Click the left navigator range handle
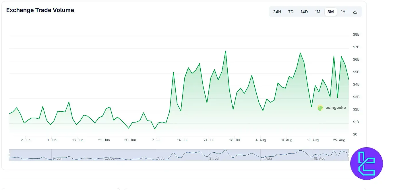Screen dimensions: 393x190 pyautogui.click(x=9, y=155)
